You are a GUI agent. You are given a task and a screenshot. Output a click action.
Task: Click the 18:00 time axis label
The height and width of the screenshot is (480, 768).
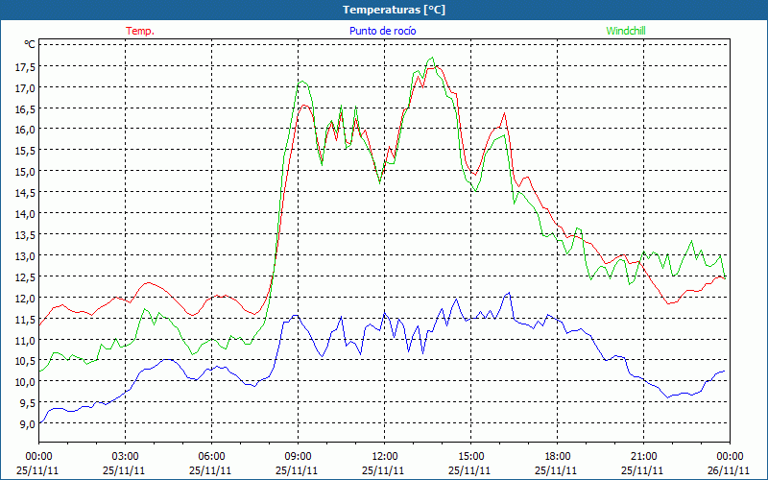click(557, 456)
